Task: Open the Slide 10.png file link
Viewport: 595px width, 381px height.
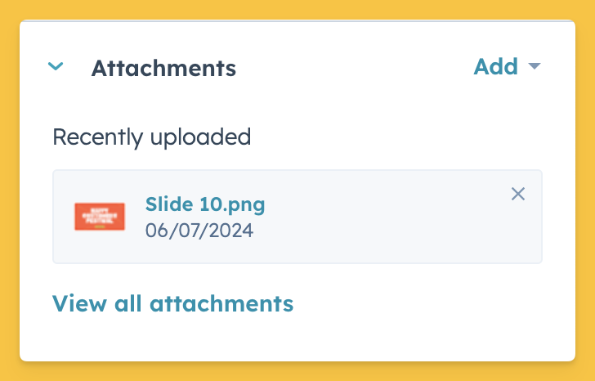Action: tap(205, 204)
